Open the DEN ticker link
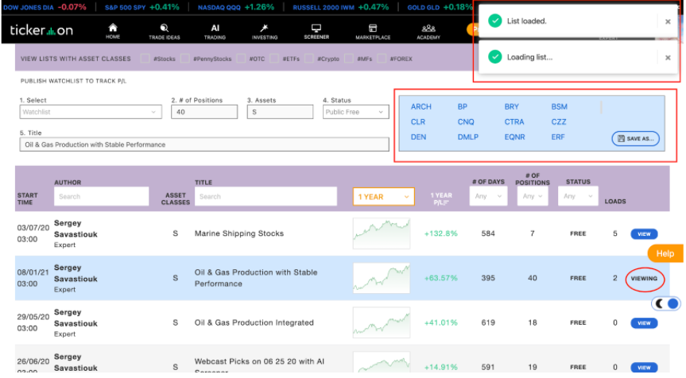Screen dimensions: 686x378 [418, 137]
